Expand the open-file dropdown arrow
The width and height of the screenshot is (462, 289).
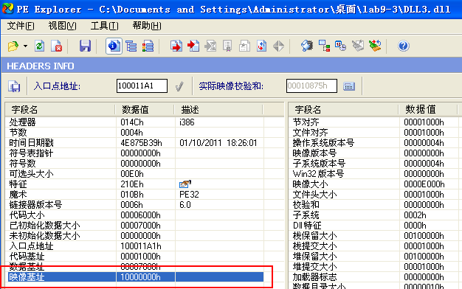pyautogui.click(x=25, y=46)
